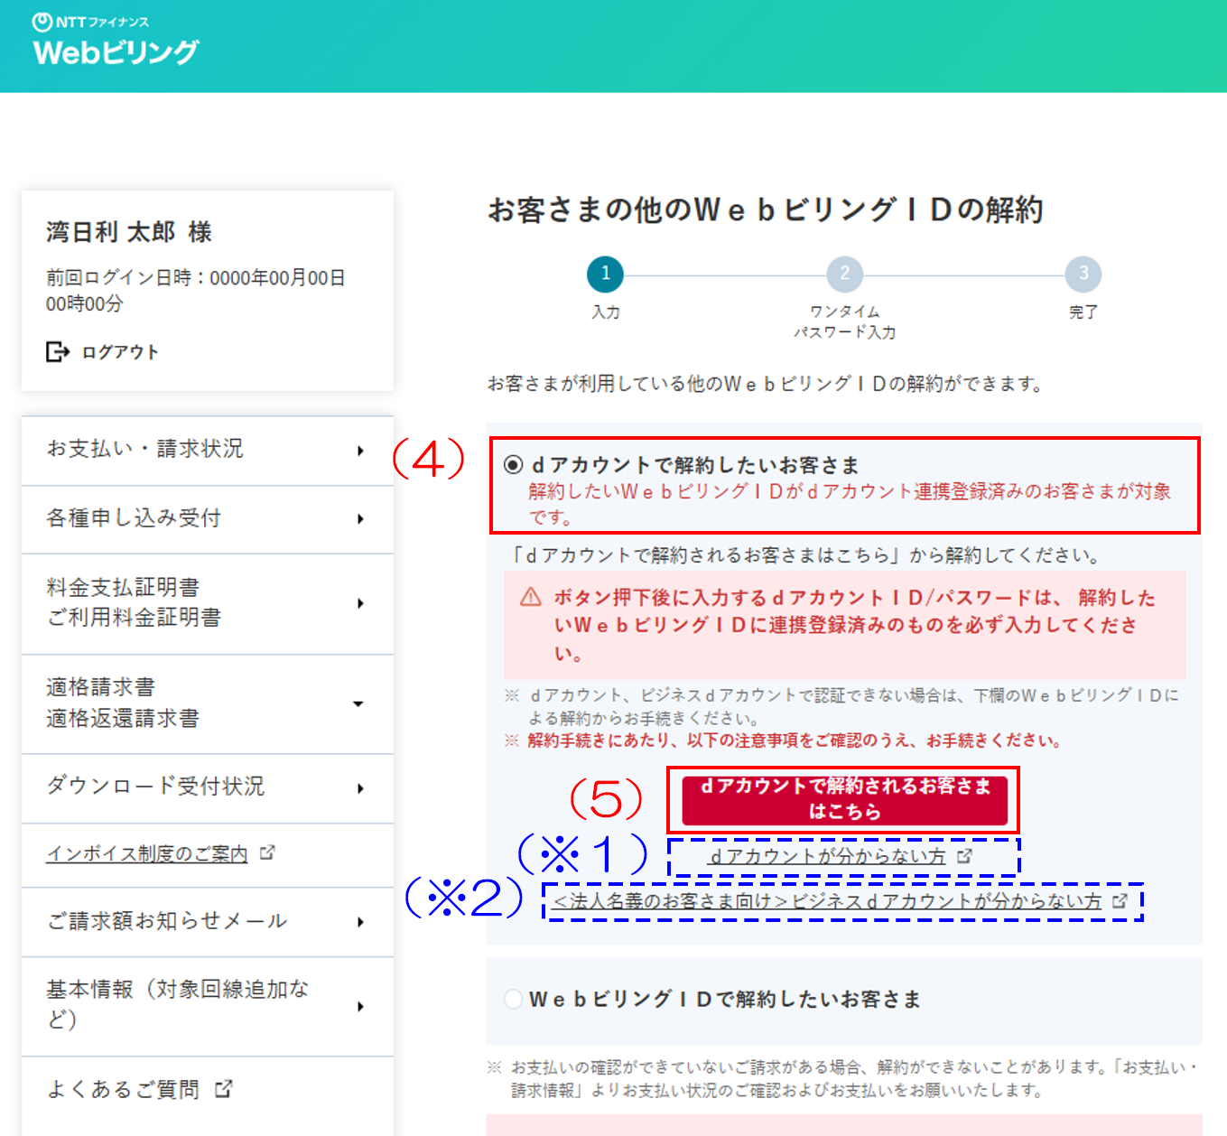Expand the ダウンロード受付状況 menu arrow
This screenshot has width=1227, height=1136.
click(360, 788)
